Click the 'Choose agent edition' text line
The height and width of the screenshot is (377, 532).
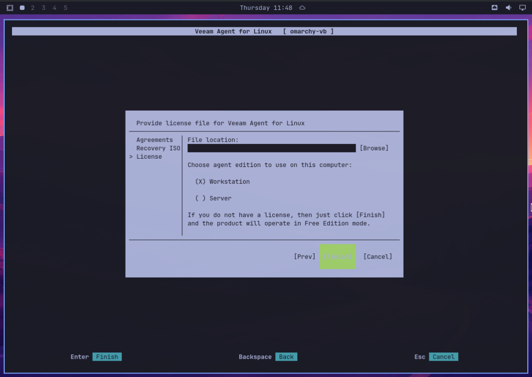270,165
